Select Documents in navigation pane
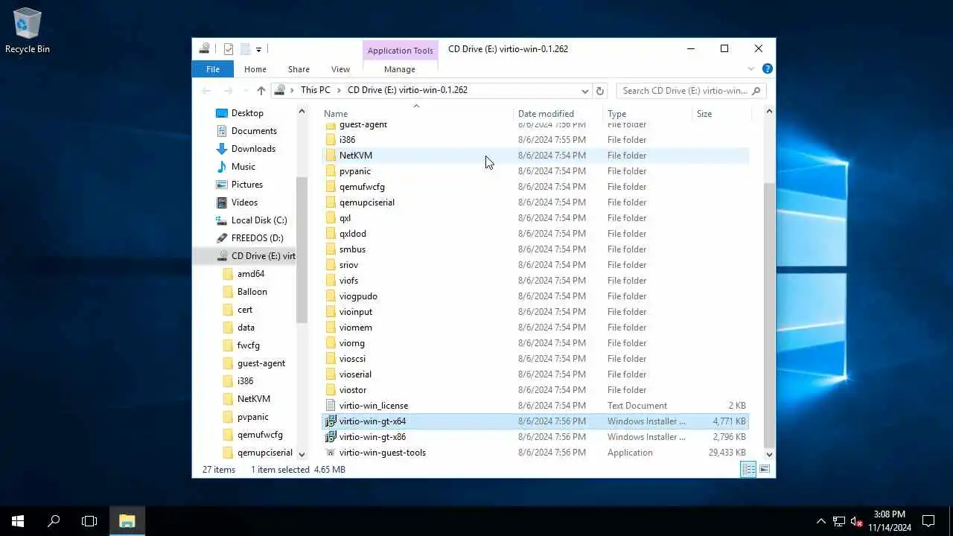 254,131
